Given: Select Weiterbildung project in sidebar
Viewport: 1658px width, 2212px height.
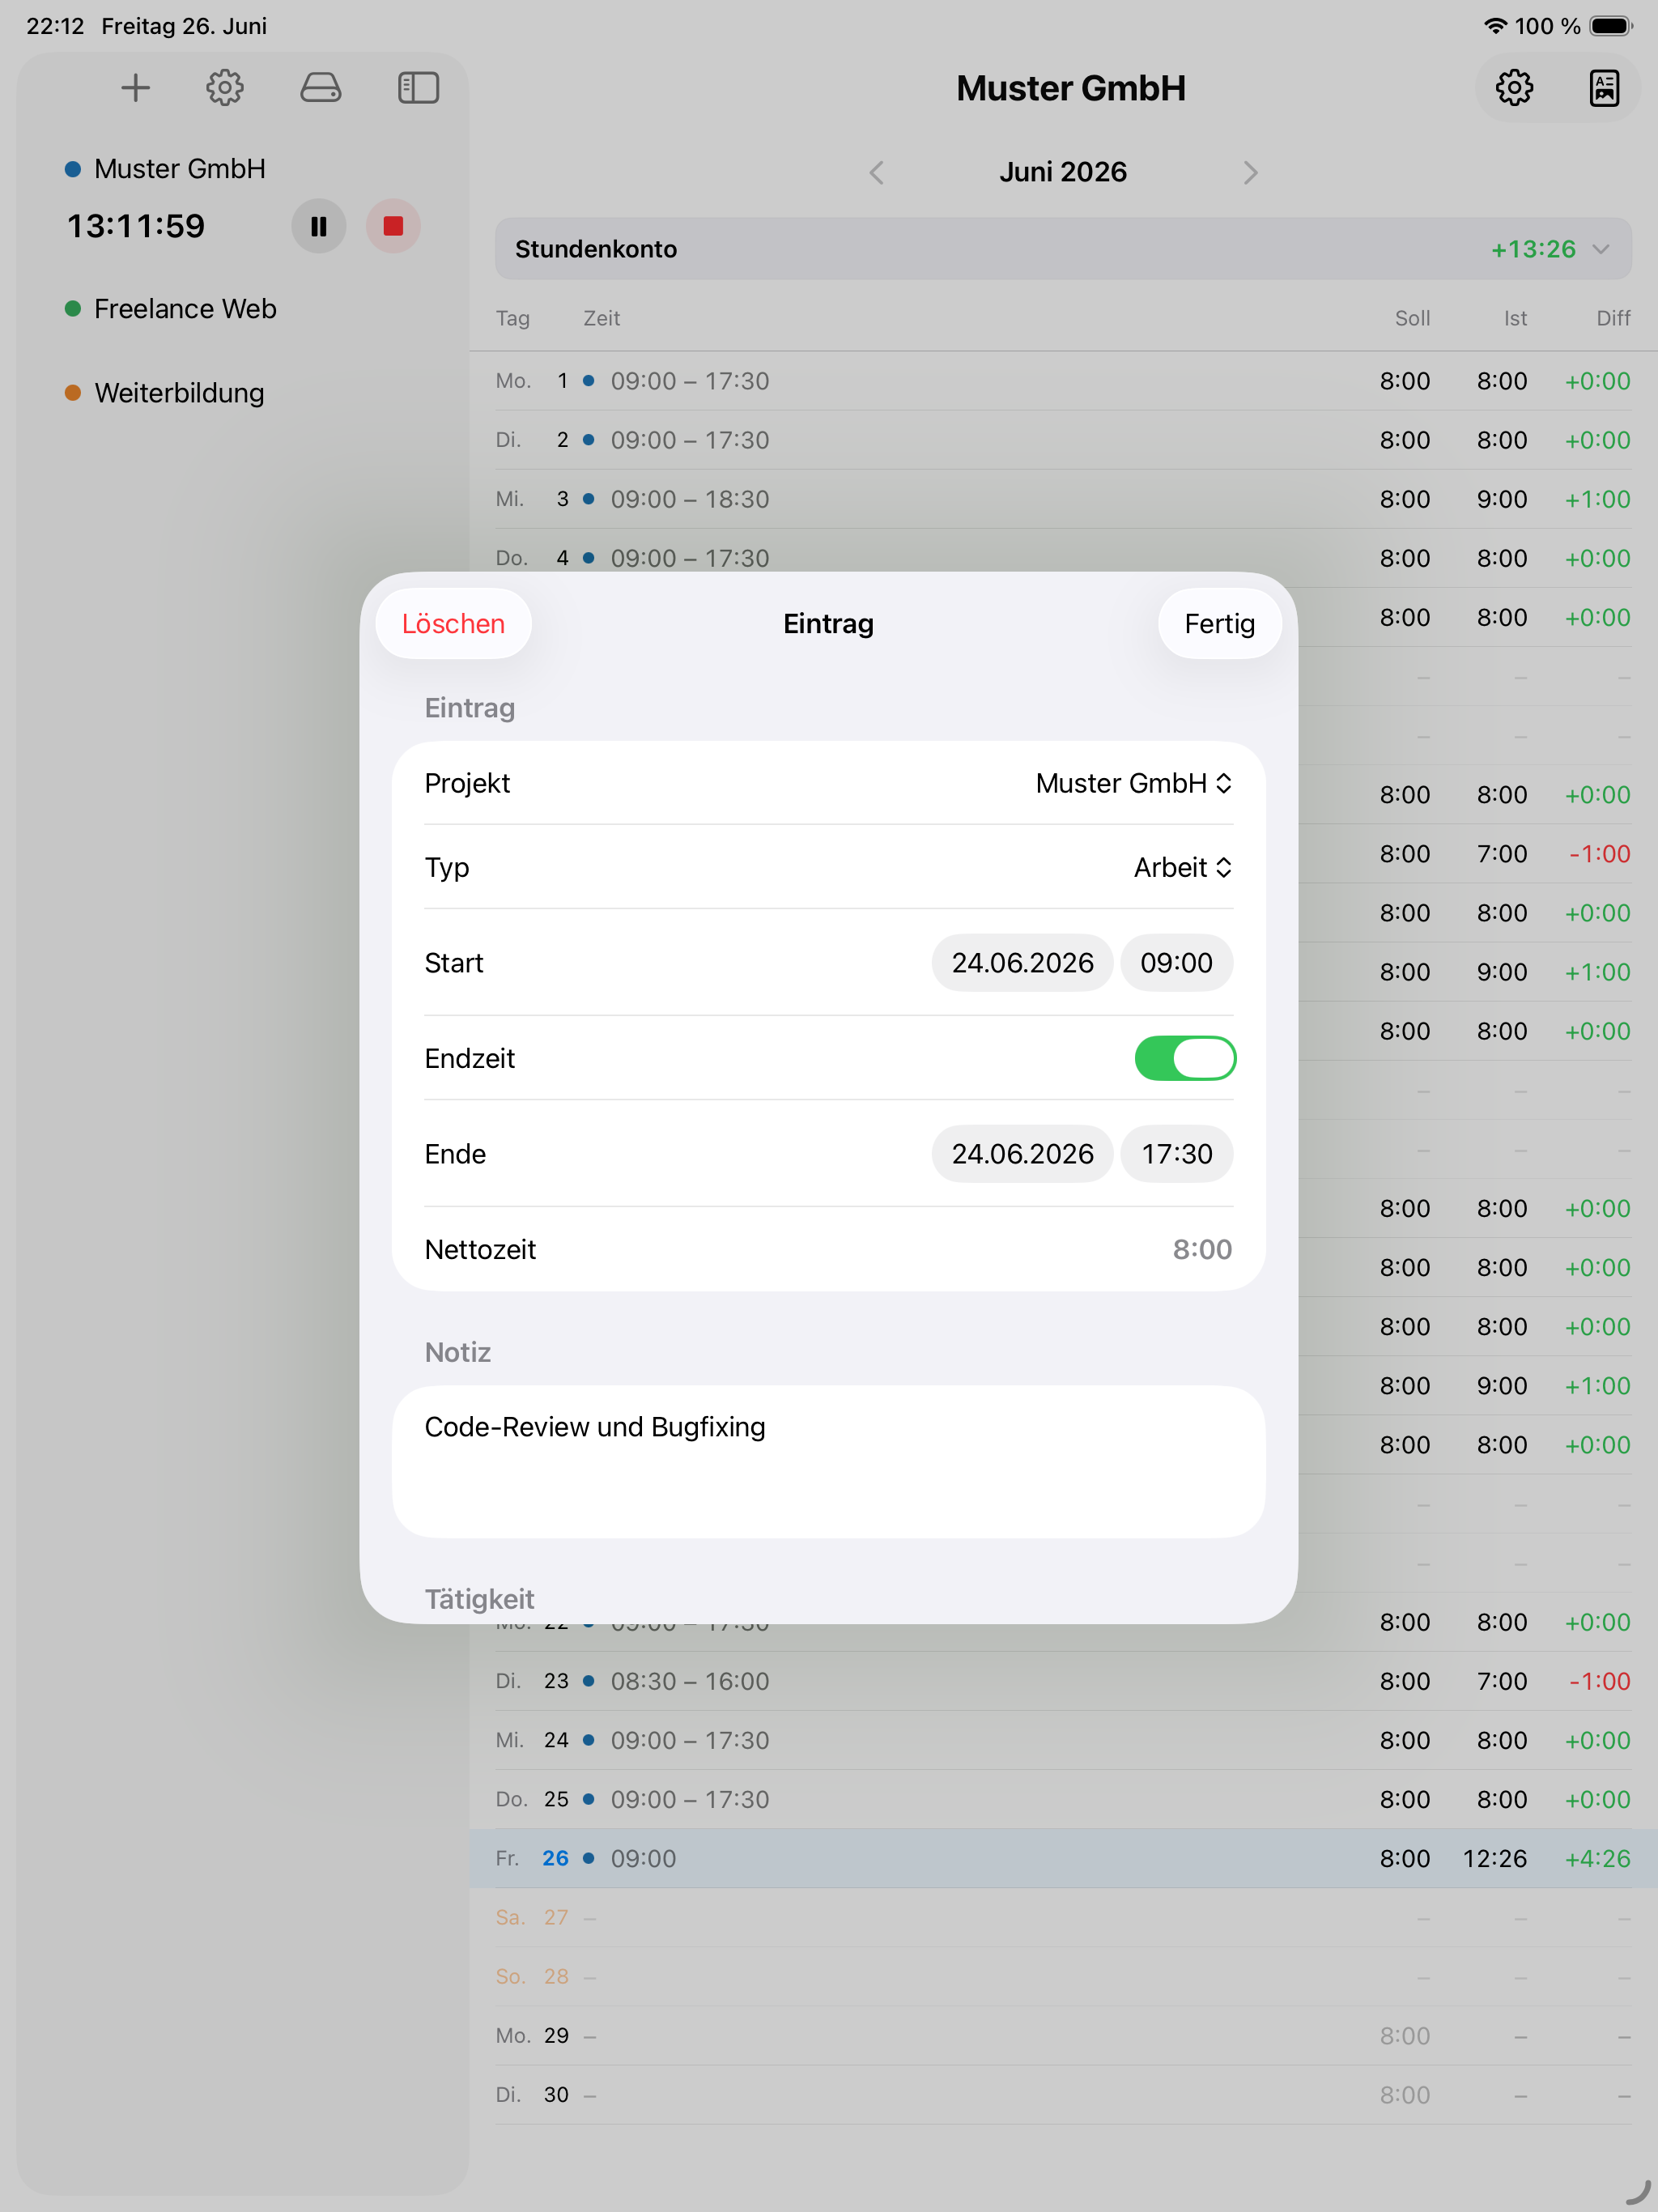Looking at the screenshot, I should (165, 393).
